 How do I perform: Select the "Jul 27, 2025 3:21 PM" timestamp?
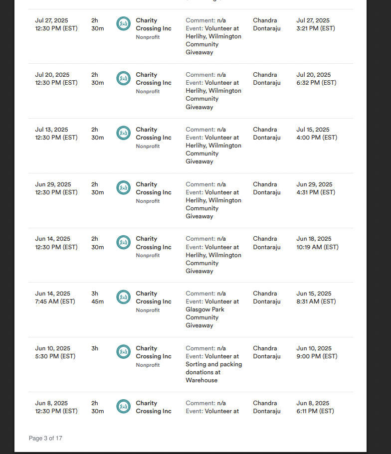point(316,24)
